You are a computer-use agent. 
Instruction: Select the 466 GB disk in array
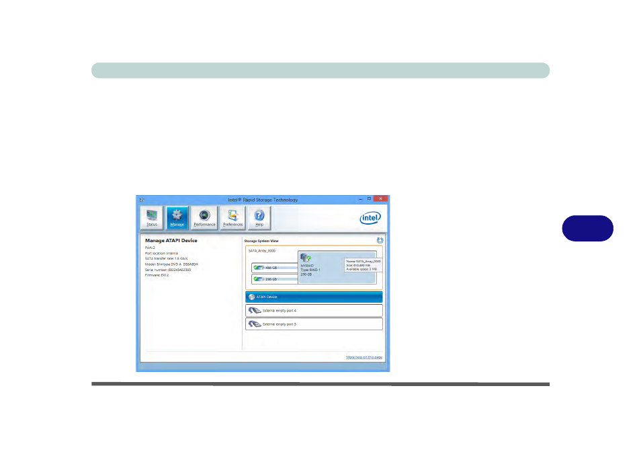click(x=275, y=268)
